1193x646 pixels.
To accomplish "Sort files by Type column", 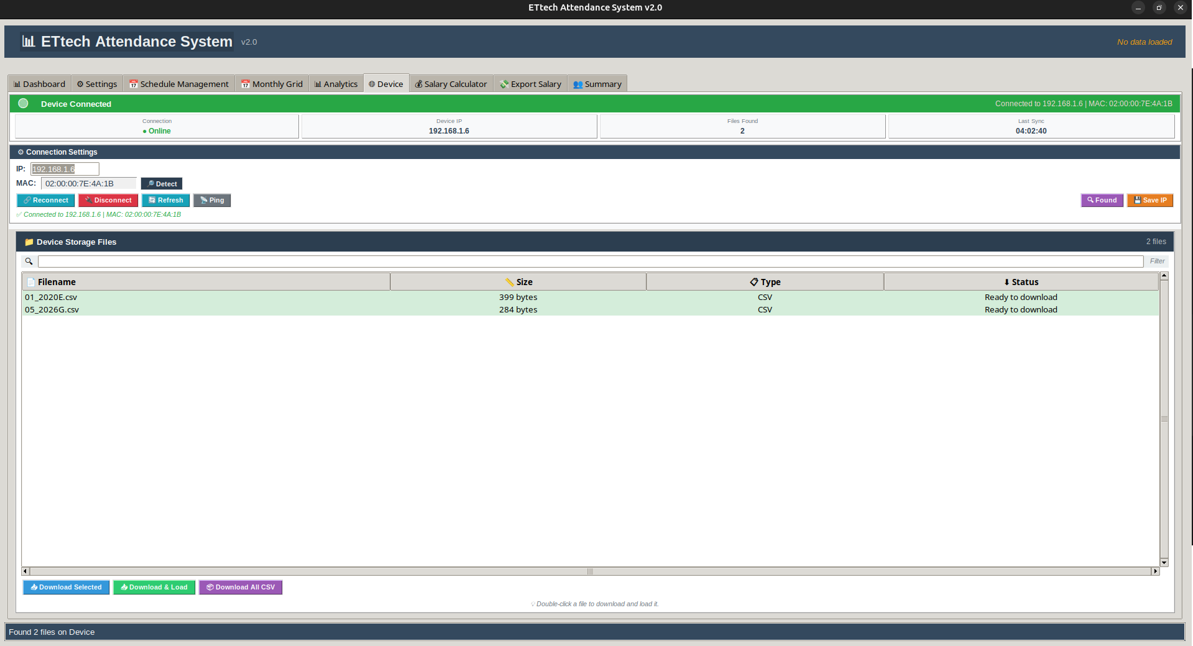I will tap(765, 282).
